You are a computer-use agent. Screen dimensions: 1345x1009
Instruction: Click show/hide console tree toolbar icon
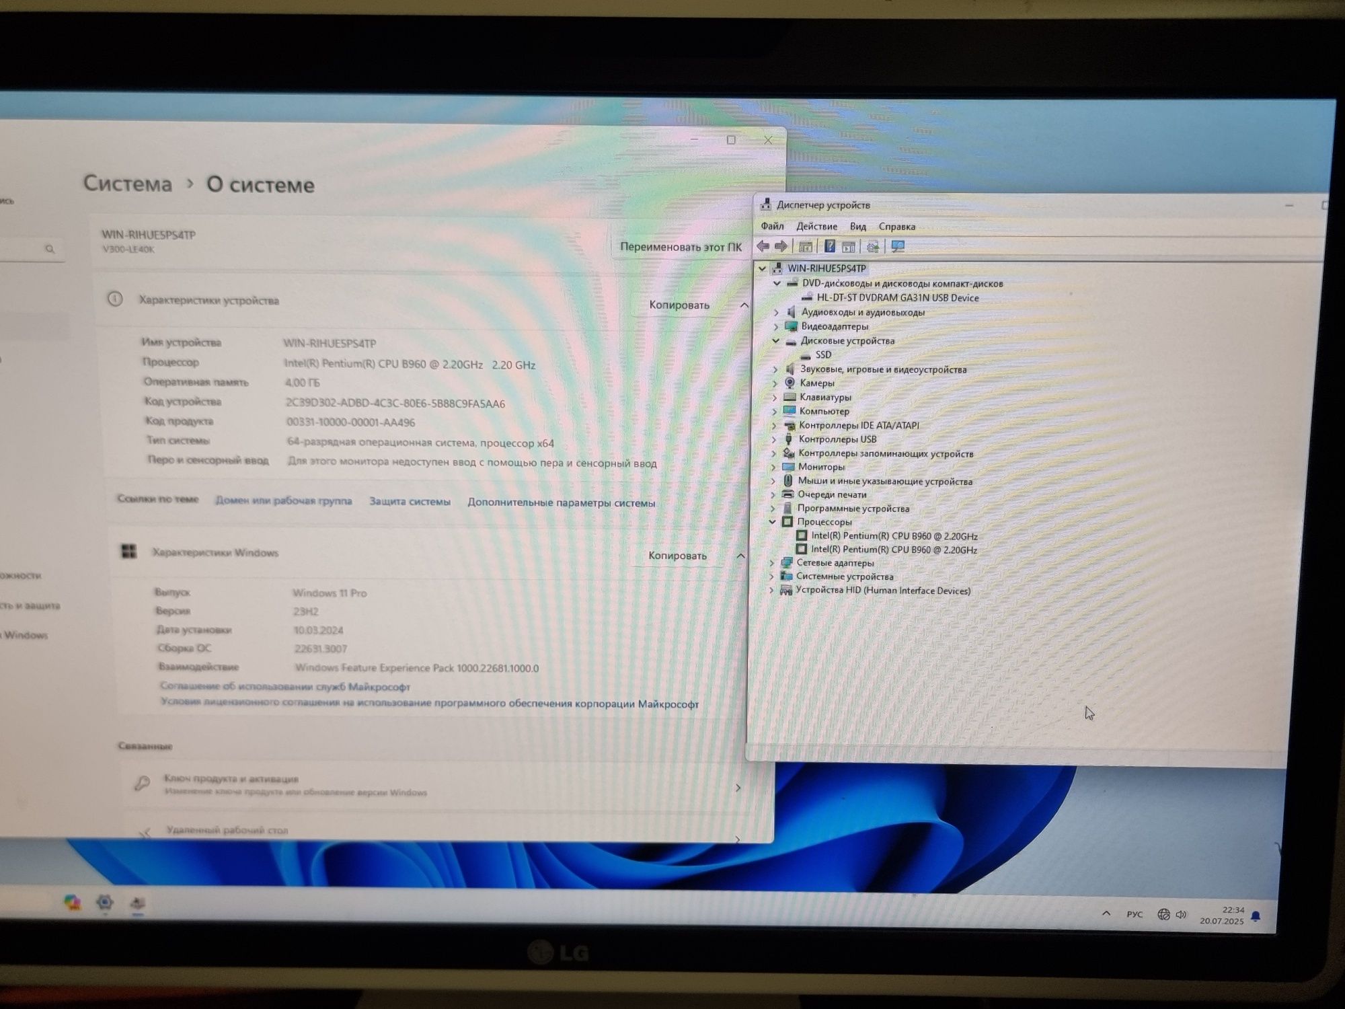coord(806,247)
